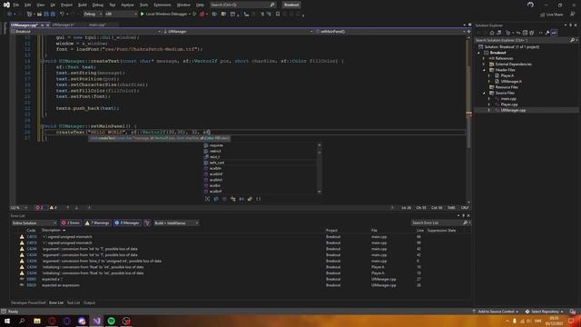581x327 pixels.
Task: Click Add to Source Control
Action: tap(496, 312)
